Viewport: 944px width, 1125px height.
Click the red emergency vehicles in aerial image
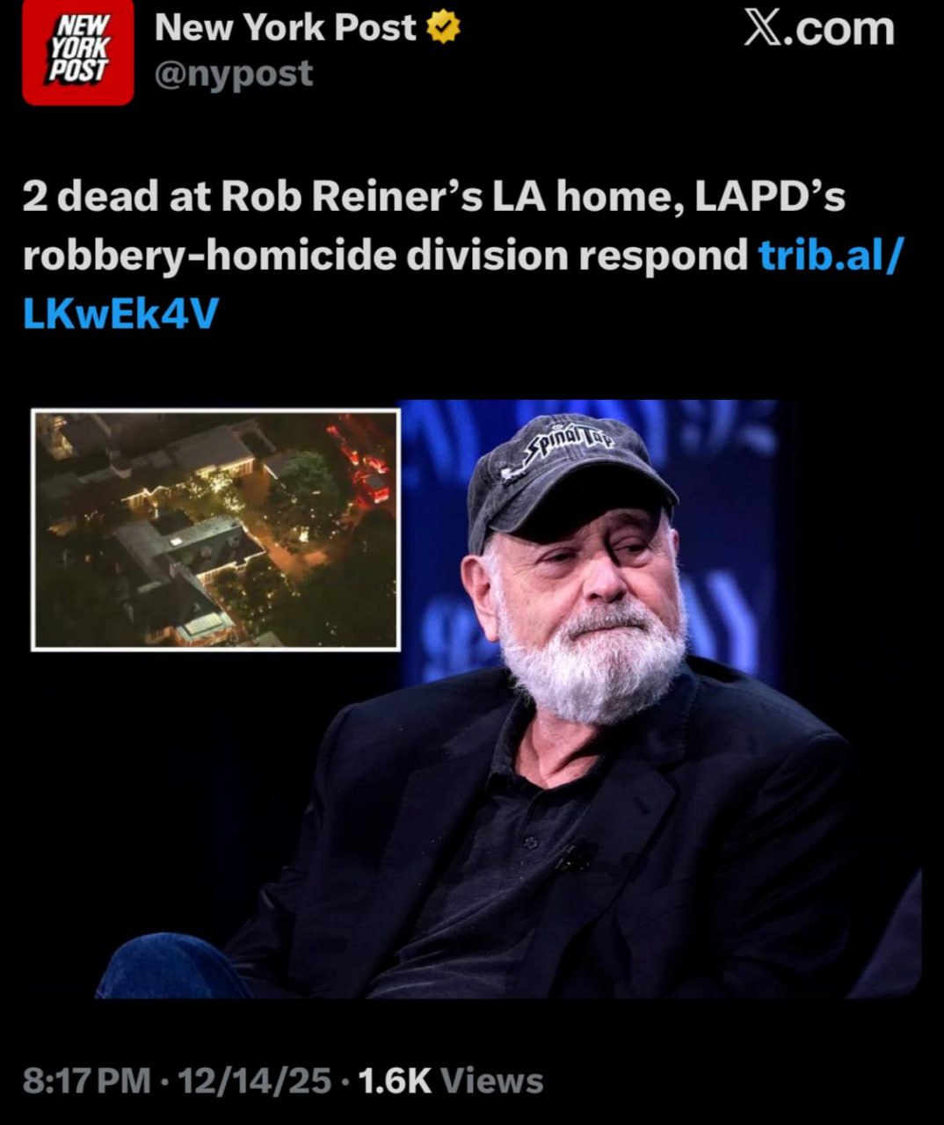tap(362, 466)
